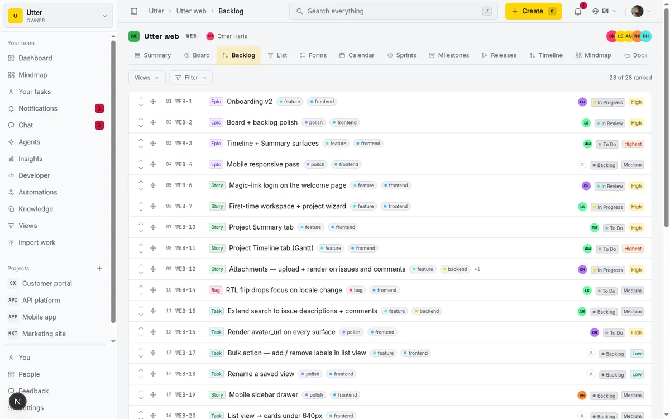
Task: Change the In Review status of WEB-2
Action: (x=610, y=123)
